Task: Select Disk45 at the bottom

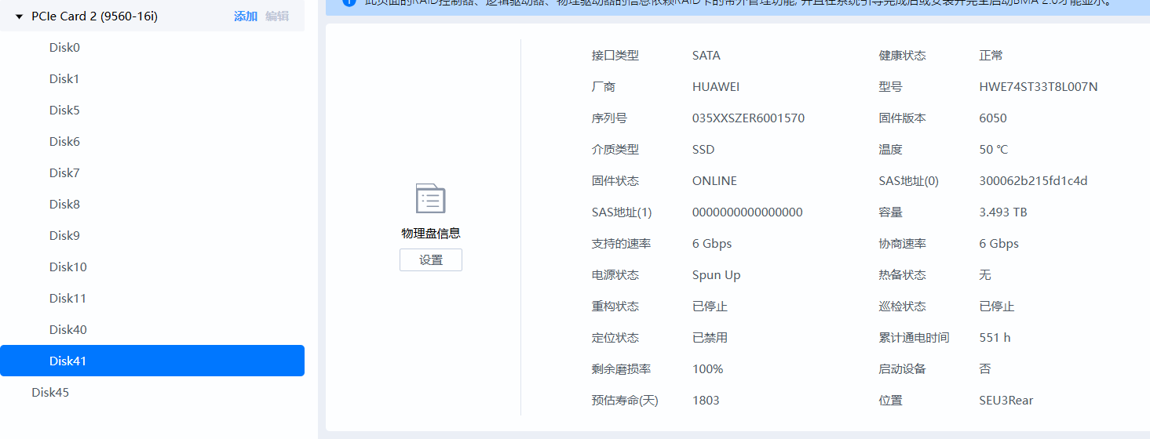Action: (x=50, y=393)
